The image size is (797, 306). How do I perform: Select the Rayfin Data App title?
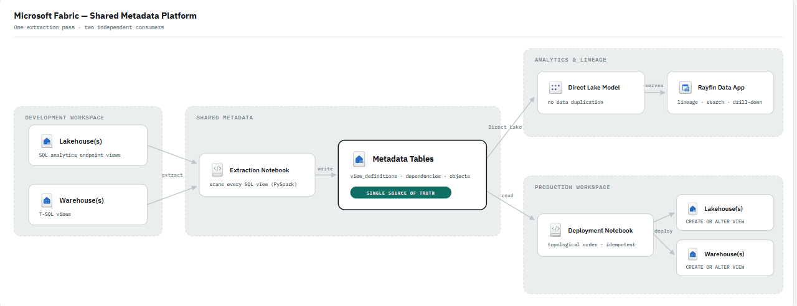[721, 88]
